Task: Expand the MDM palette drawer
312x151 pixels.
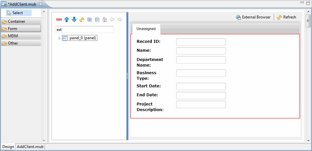Action: pos(21,36)
